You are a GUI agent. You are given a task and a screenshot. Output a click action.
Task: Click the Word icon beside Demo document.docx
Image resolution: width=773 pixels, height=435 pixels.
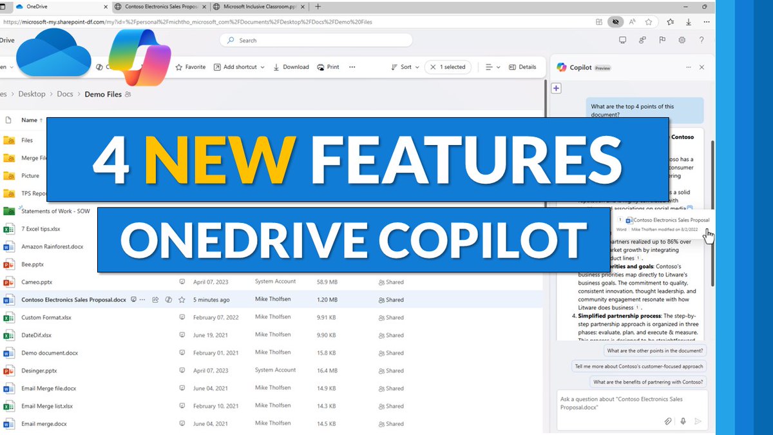point(9,353)
